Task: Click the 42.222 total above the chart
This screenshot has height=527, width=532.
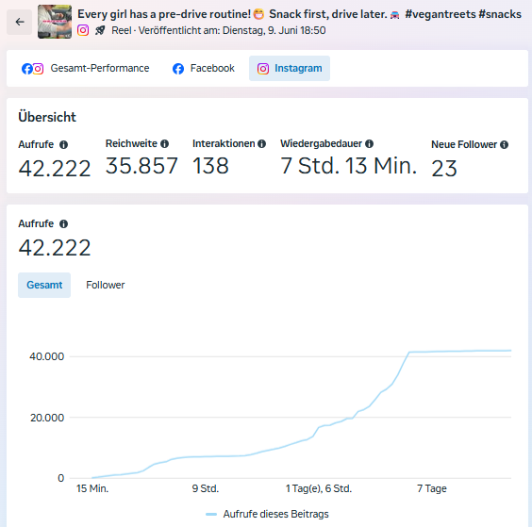Action: [x=55, y=248]
